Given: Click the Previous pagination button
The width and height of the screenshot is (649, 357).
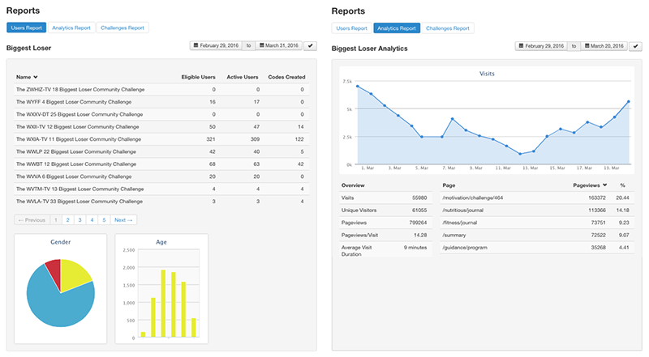Looking at the screenshot, I should [x=32, y=219].
